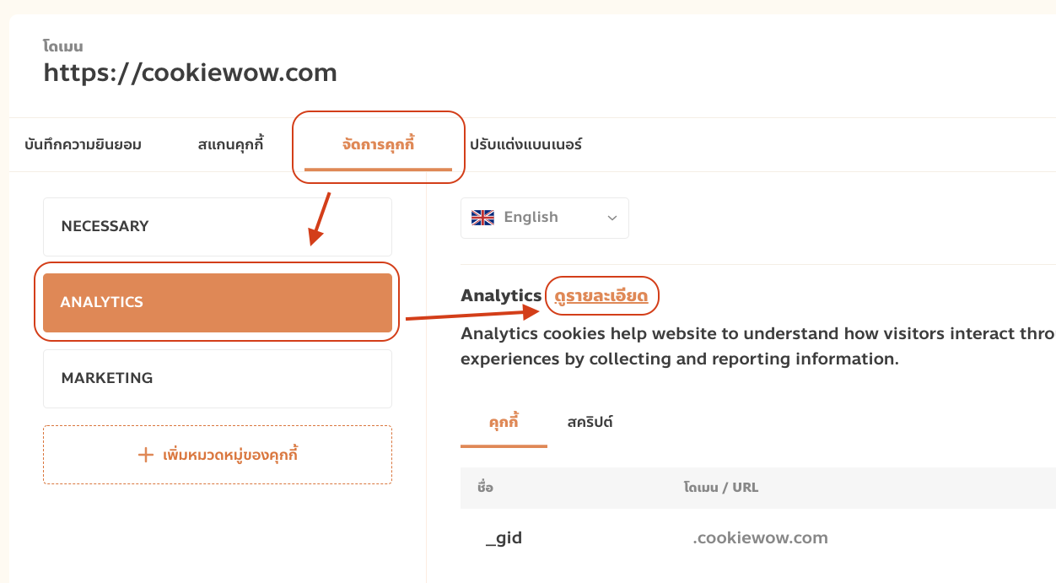The width and height of the screenshot is (1056, 583).
Task: Open the บันทึกความยินยอม tab
Action: pyautogui.click(x=83, y=145)
